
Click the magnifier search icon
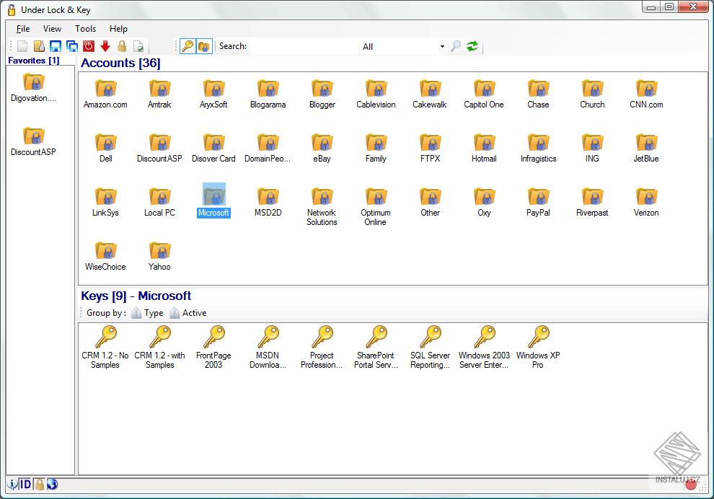456,46
